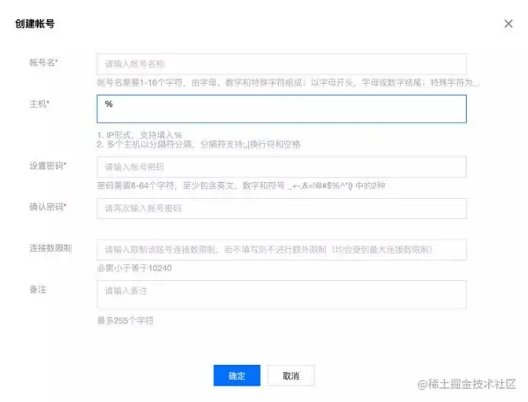Close the 创建帐号 dialog with the X
528x402 pixels.
coord(508,24)
